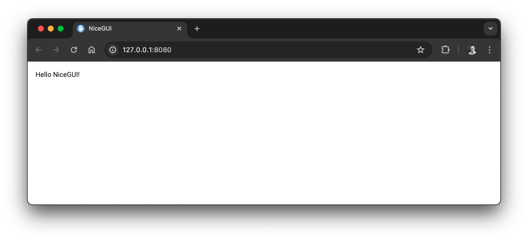This screenshot has width=528, height=241.
Task: Expand the tab search chevron
Action: click(x=490, y=29)
